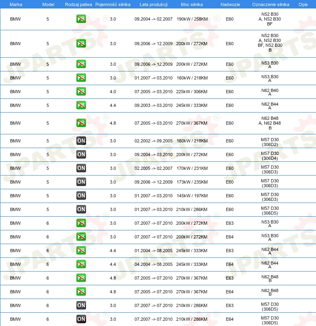Click the 225kW row's BMW brand cell

[15, 92]
